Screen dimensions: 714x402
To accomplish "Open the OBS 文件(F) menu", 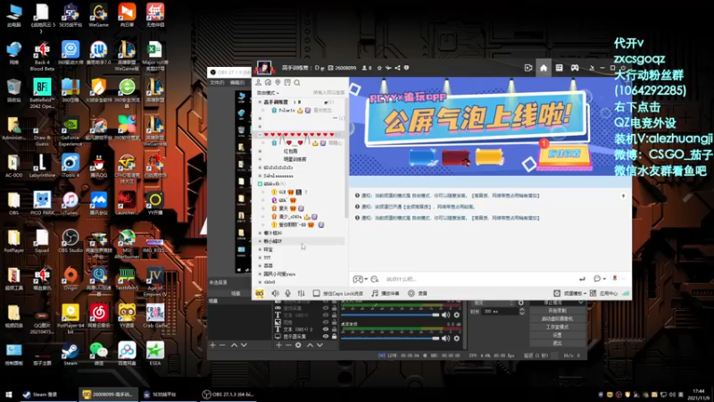I will (218, 82).
